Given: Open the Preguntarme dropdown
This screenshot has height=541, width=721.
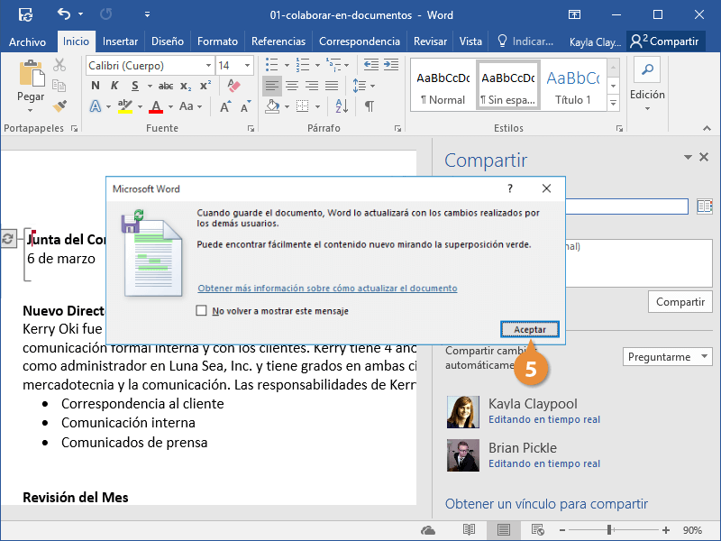Looking at the screenshot, I should tap(668, 357).
